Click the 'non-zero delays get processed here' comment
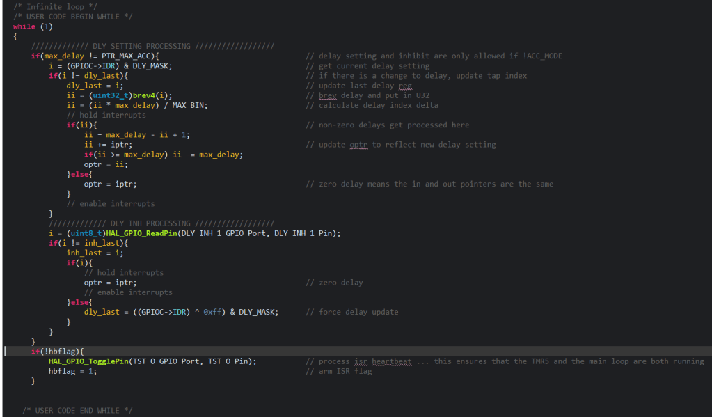712x417 pixels. [388, 125]
